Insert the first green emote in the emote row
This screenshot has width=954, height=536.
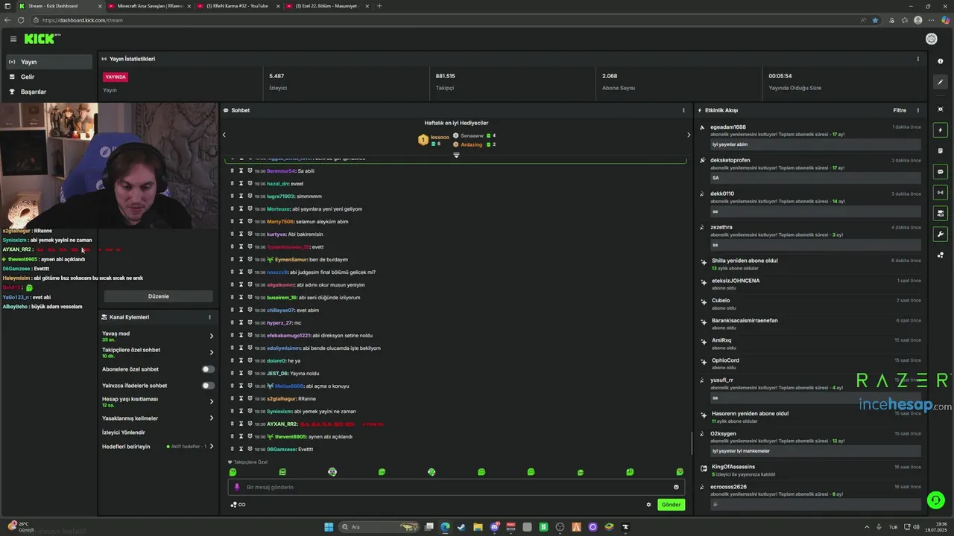pyautogui.click(x=233, y=472)
